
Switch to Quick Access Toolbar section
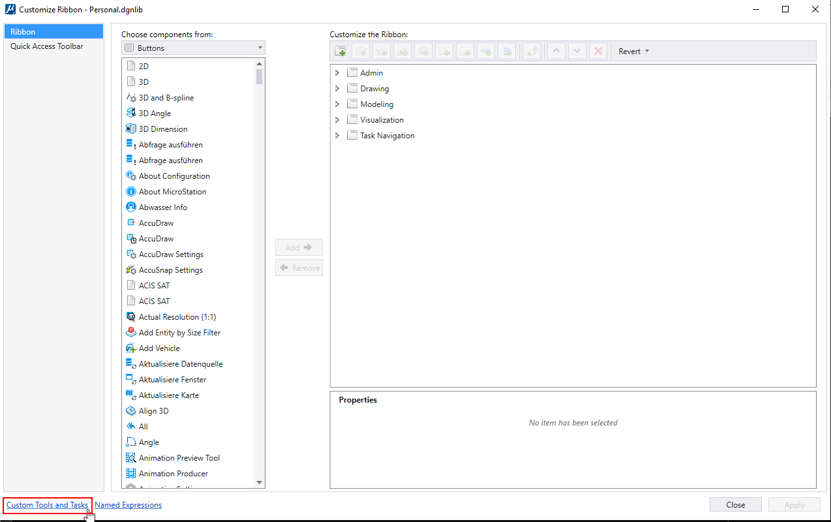[x=47, y=46]
